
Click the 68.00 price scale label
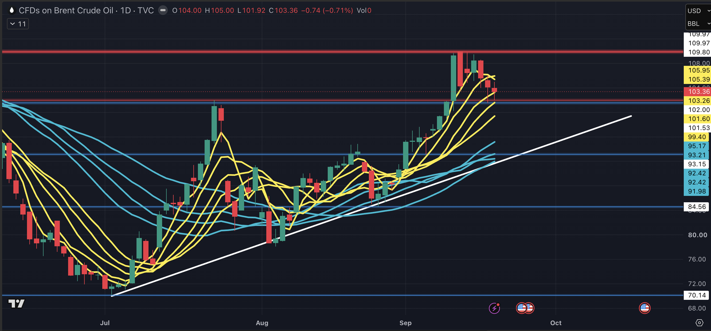point(697,308)
